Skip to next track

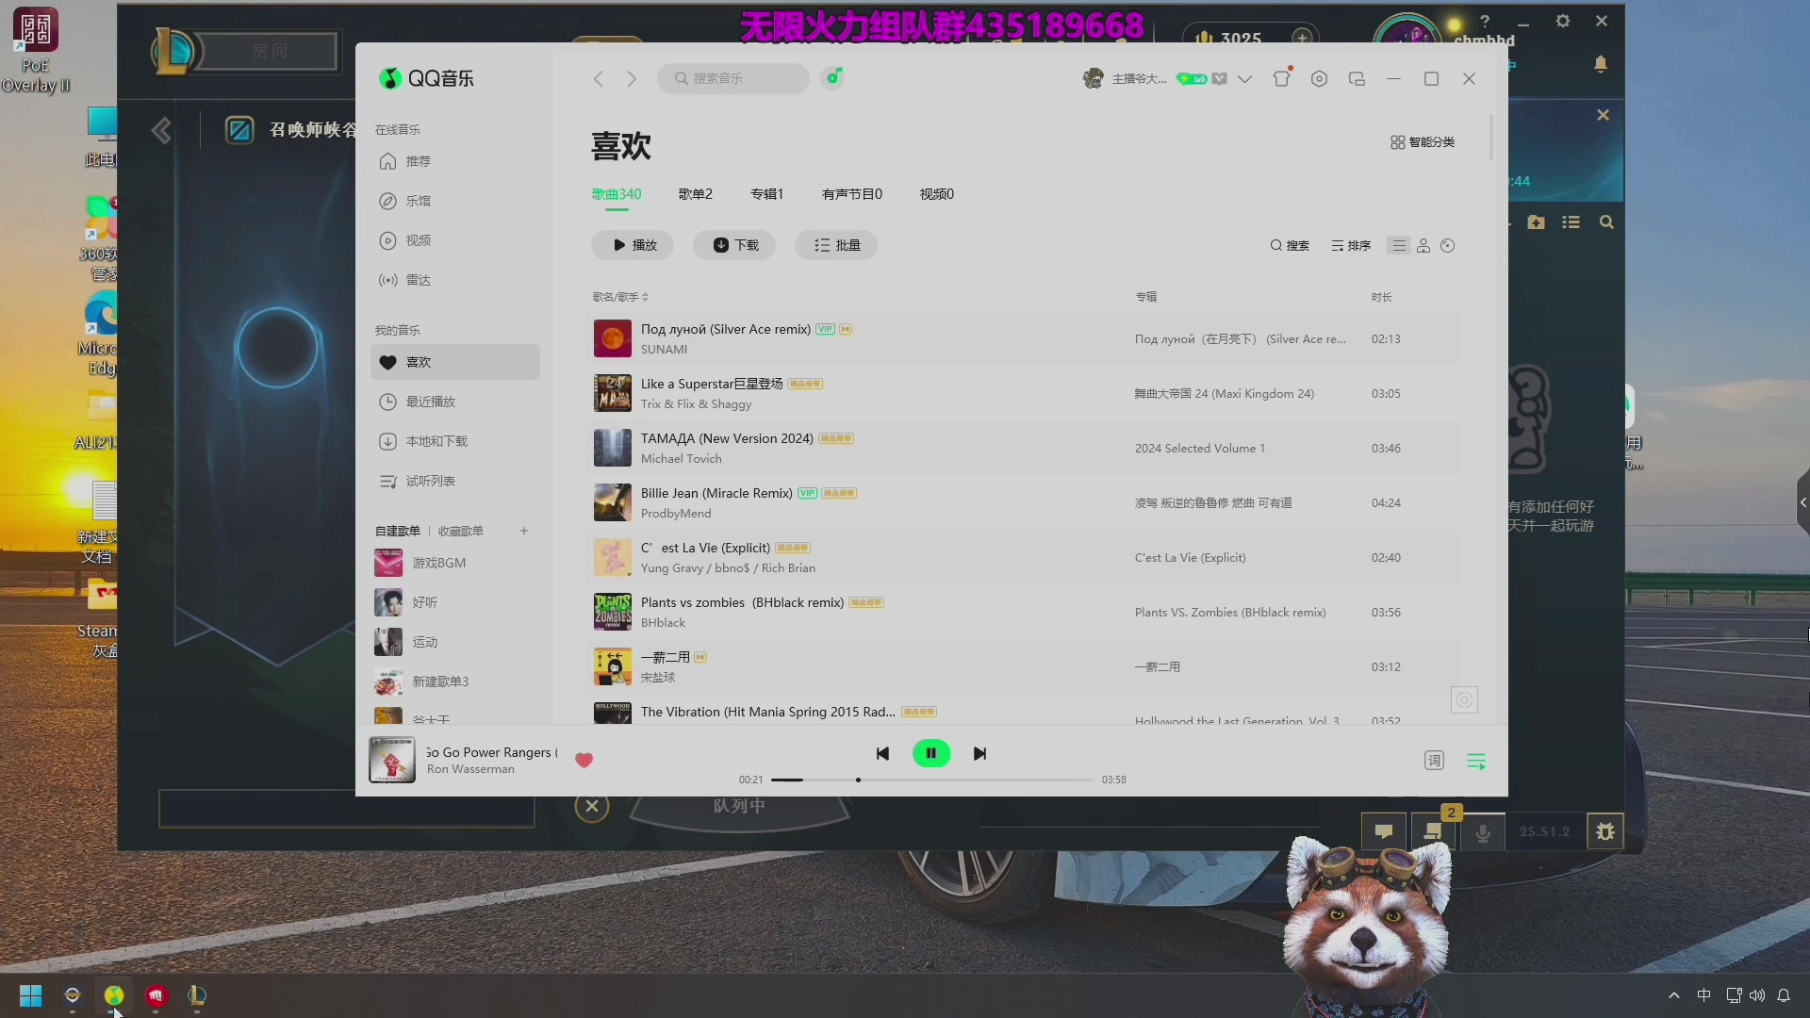pos(979,753)
